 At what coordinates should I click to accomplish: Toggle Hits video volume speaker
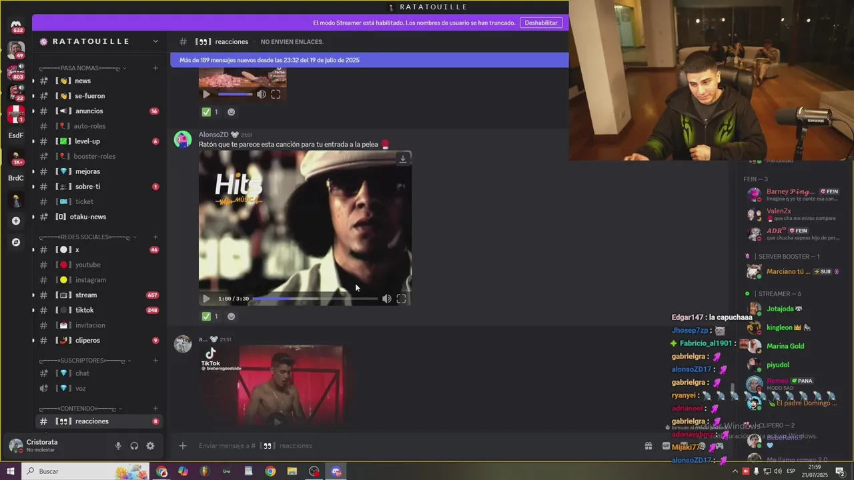click(386, 299)
